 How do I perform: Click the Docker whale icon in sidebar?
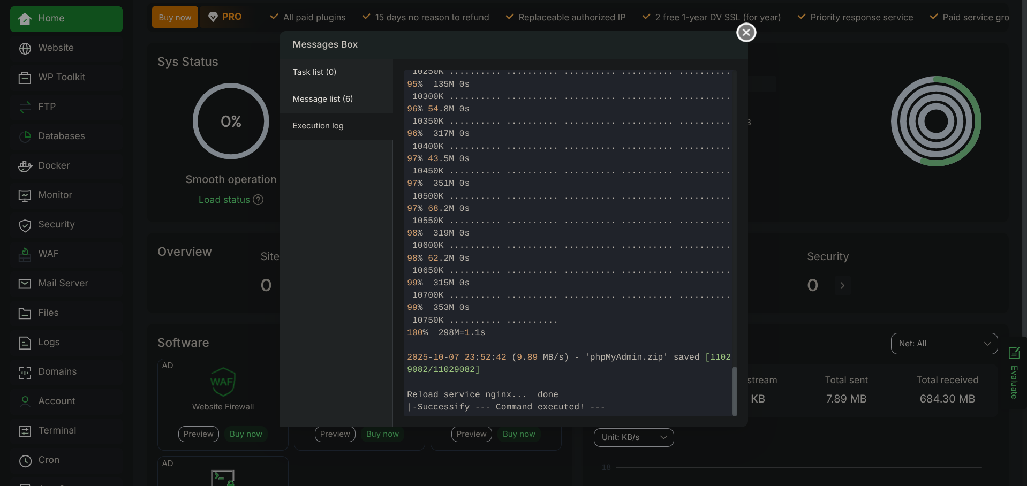click(25, 166)
